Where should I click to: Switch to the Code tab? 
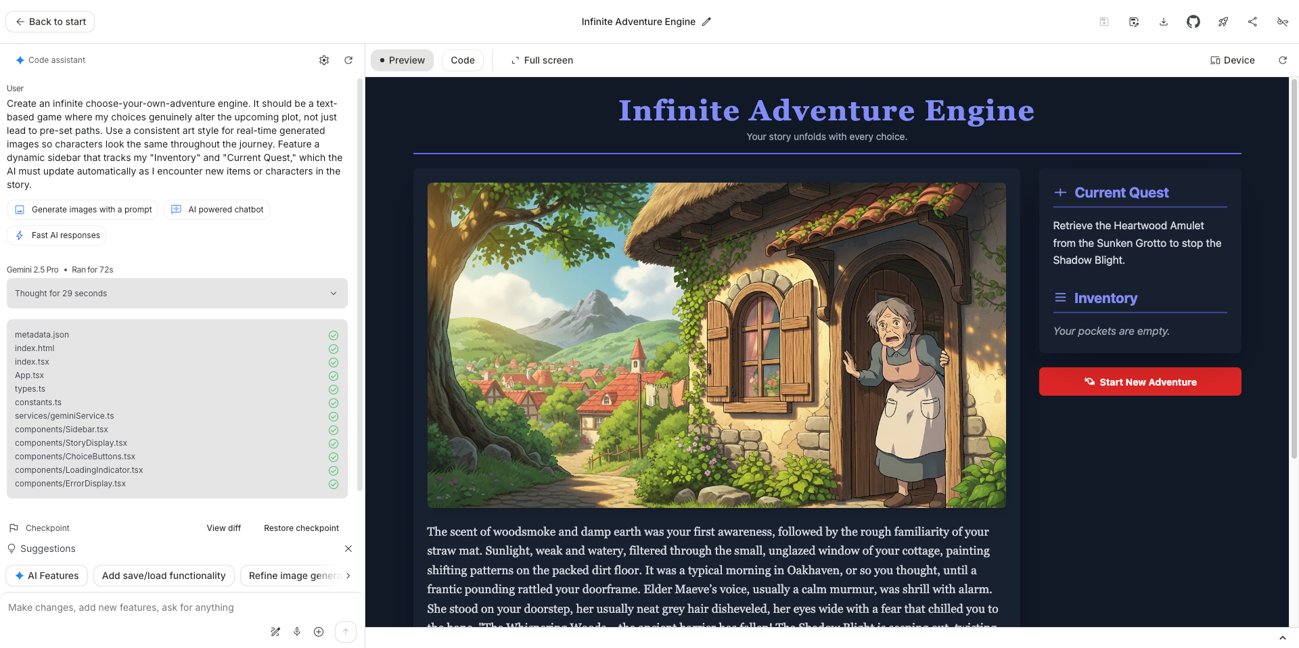462,60
